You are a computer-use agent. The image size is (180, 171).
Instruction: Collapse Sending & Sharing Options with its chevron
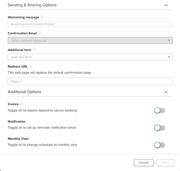(x=166, y=5)
